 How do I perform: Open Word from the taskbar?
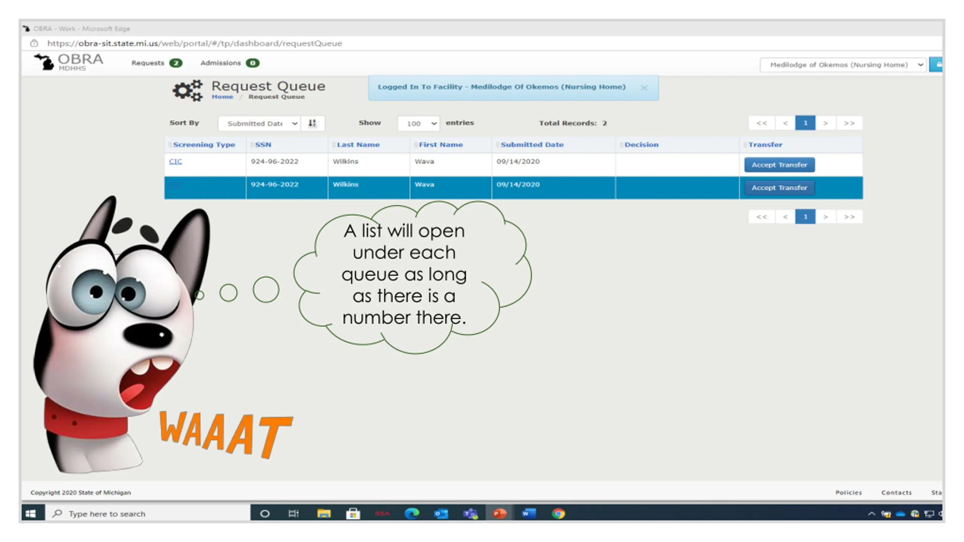529,513
